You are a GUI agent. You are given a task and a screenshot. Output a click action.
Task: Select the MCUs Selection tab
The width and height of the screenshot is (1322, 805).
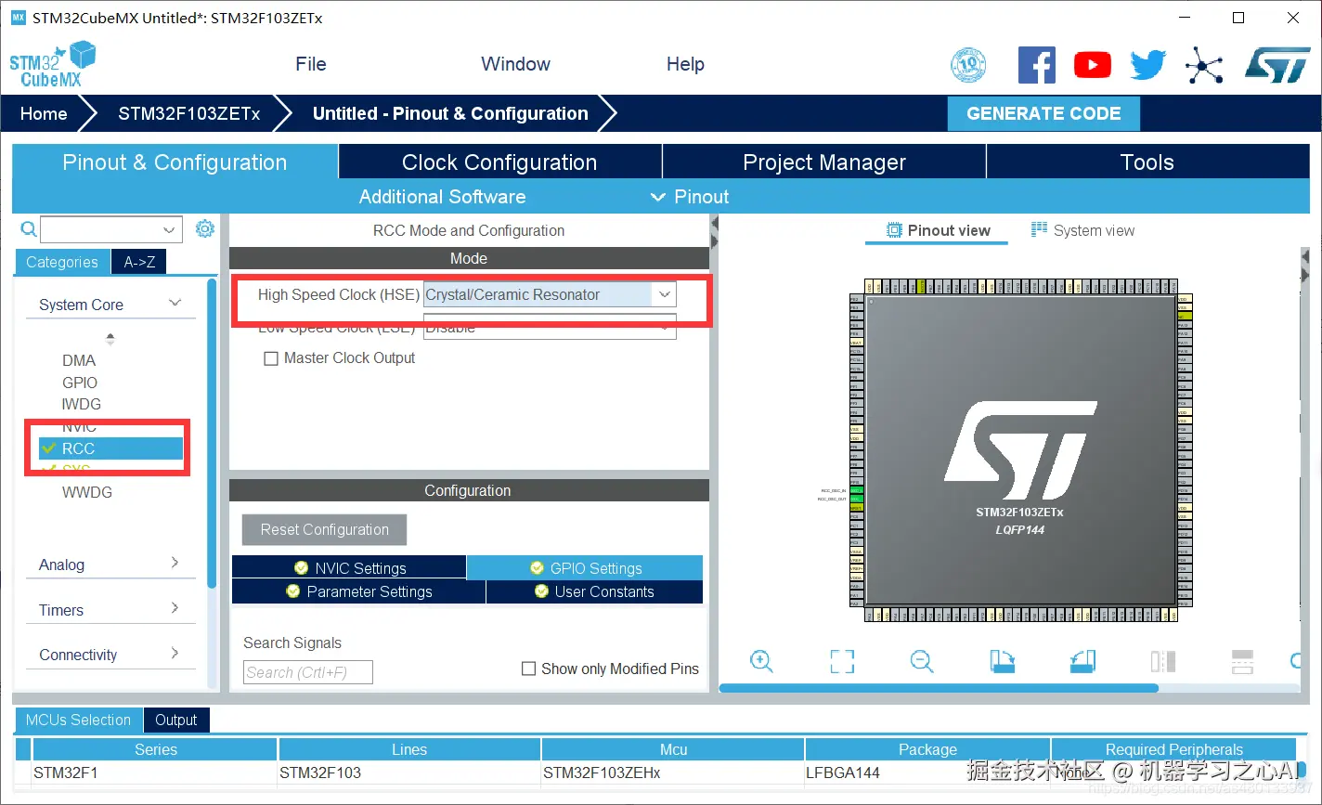78,720
